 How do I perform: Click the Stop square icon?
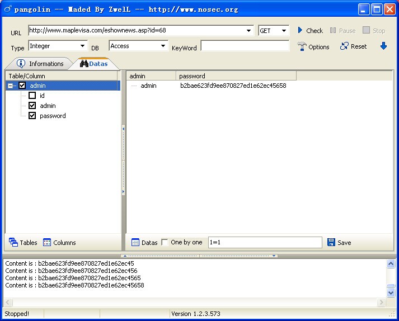click(366, 30)
